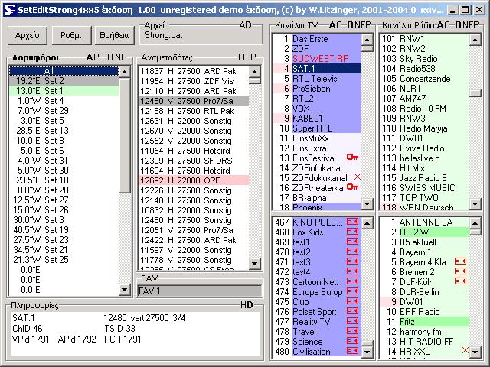Image resolution: width=490 pixels, height=367 pixels.
Task: Open the Βοήθεια help button
Action: point(114,35)
